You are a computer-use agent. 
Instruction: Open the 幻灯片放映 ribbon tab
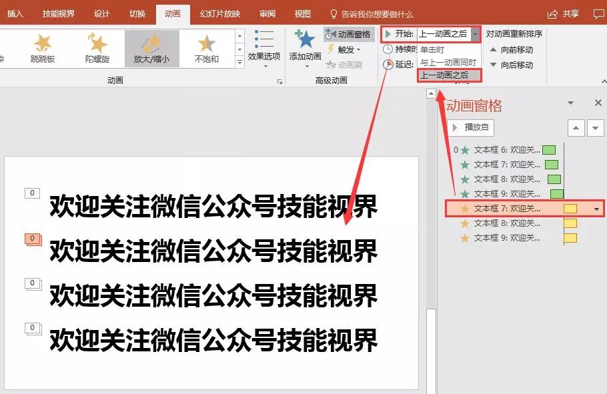[221, 13]
